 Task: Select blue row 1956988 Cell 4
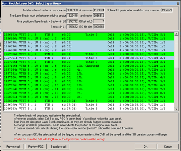point(89,50)
